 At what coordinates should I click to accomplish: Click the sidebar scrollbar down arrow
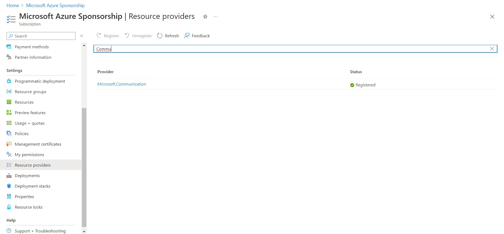point(84,232)
